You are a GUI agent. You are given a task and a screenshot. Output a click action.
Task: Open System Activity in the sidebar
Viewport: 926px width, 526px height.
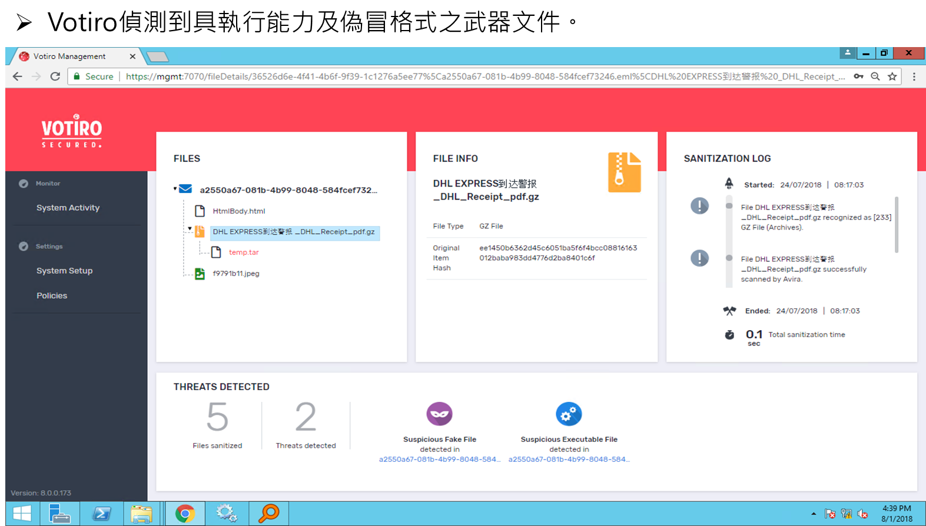(68, 208)
